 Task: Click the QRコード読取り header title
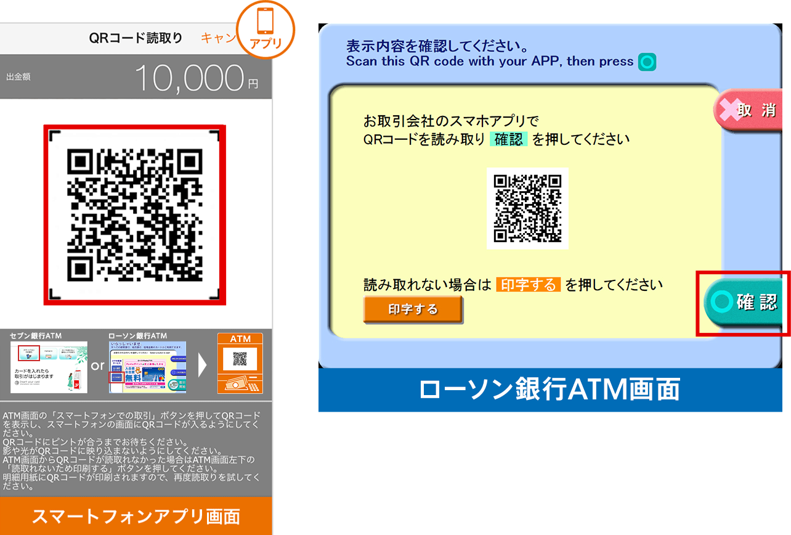136,38
